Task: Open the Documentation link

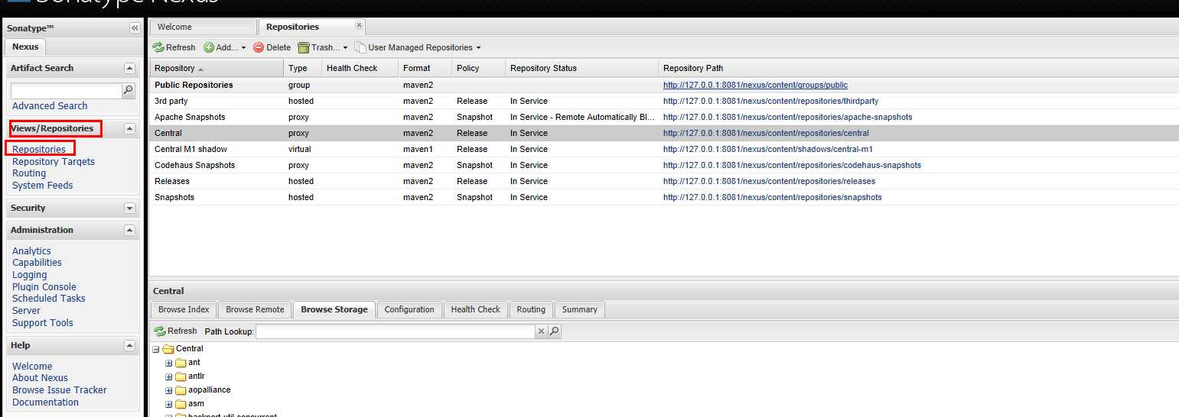Action: (x=45, y=402)
